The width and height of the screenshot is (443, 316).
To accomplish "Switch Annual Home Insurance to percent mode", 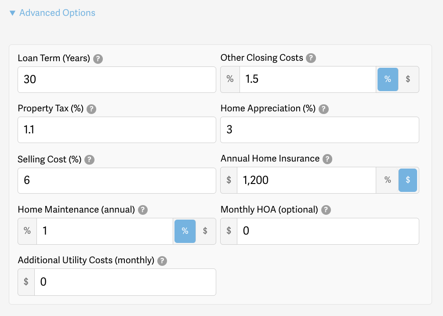I will [388, 180].
